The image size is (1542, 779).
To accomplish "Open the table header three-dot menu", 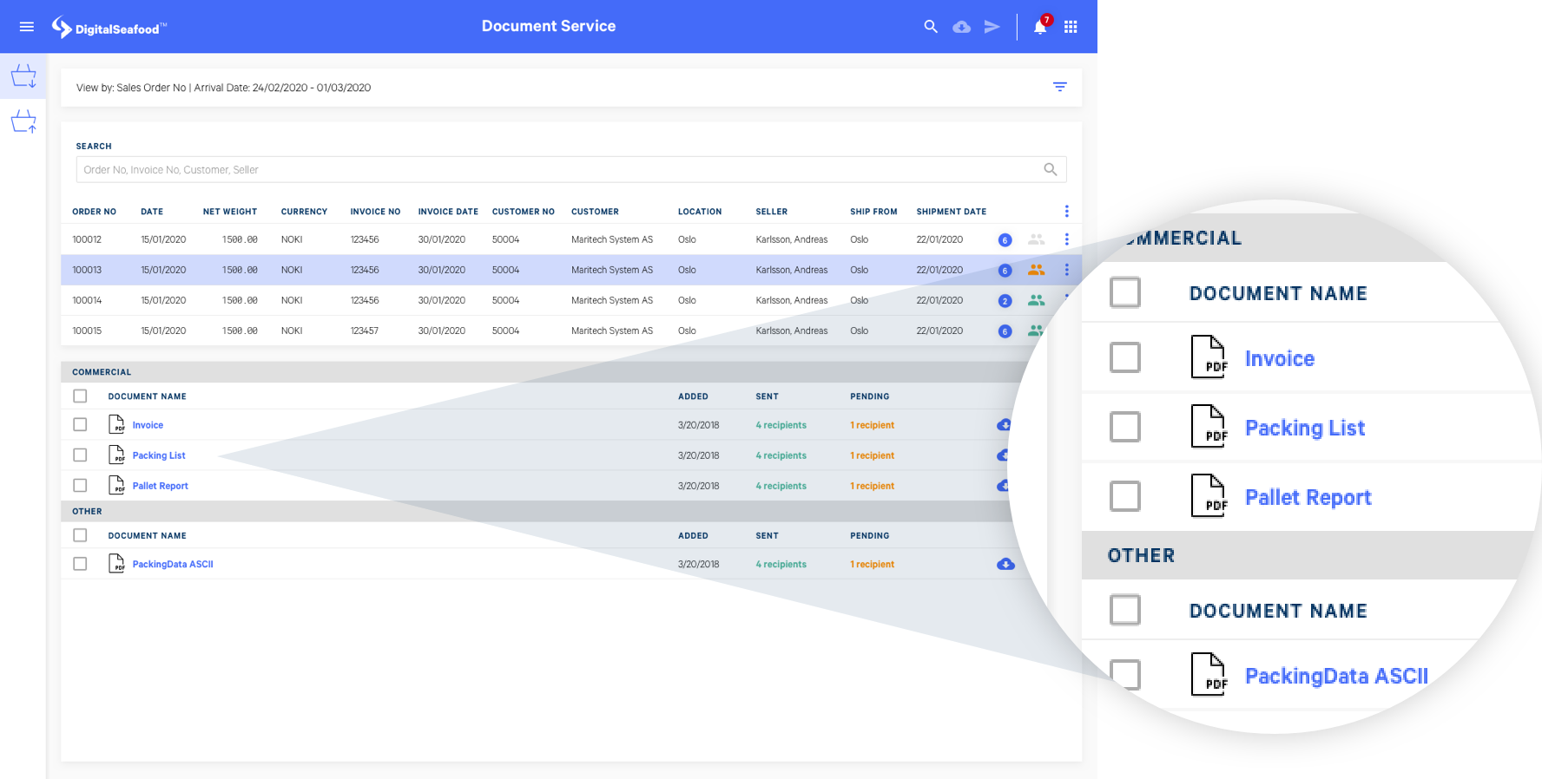I will [x=1066, y=212].
